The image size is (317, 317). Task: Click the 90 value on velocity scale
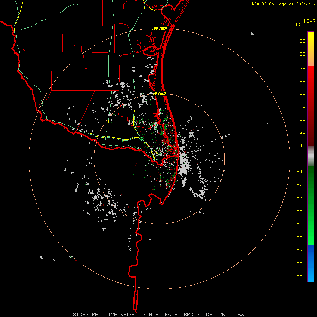coord(303,41)
